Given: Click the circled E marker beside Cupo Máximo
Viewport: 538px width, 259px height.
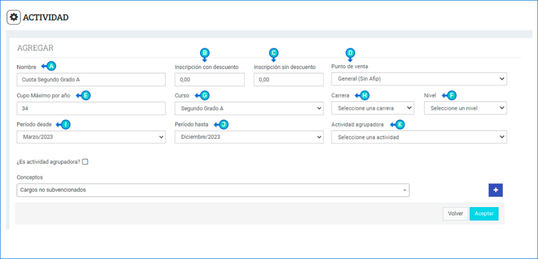Looking at the screenshot, I should click(x=86, y=95).
